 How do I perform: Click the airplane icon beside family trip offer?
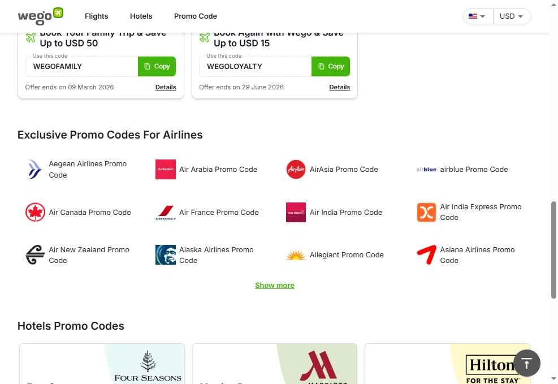pos(31,37)
